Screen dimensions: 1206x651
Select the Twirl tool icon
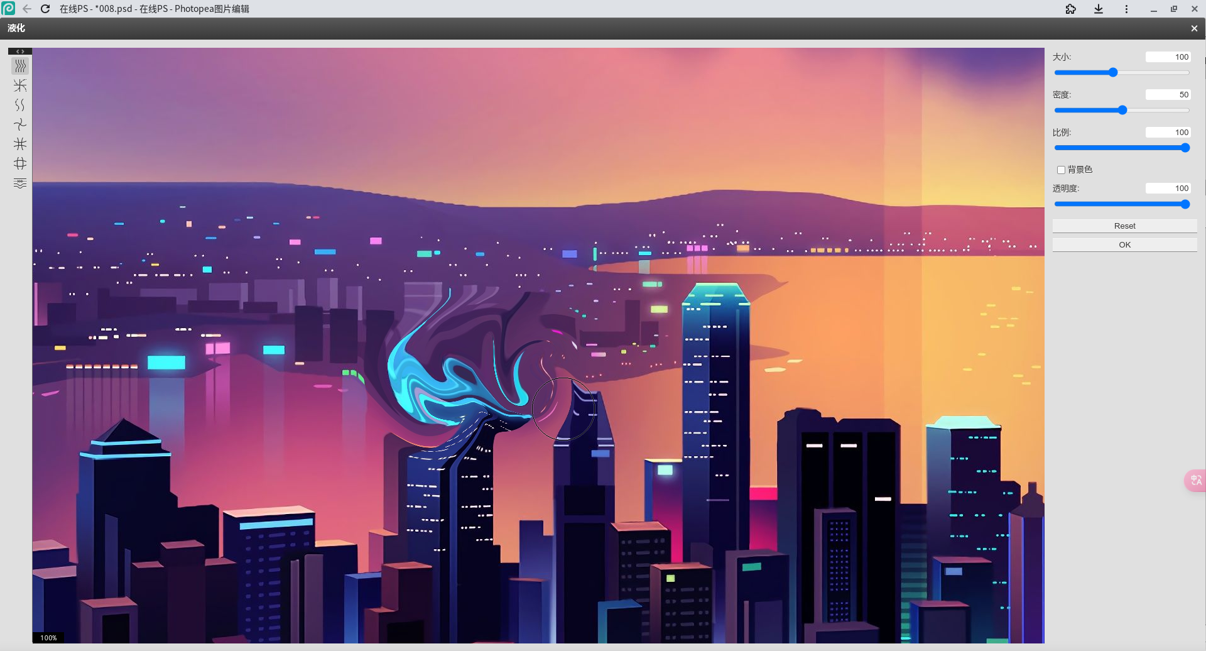coord(20,124)
